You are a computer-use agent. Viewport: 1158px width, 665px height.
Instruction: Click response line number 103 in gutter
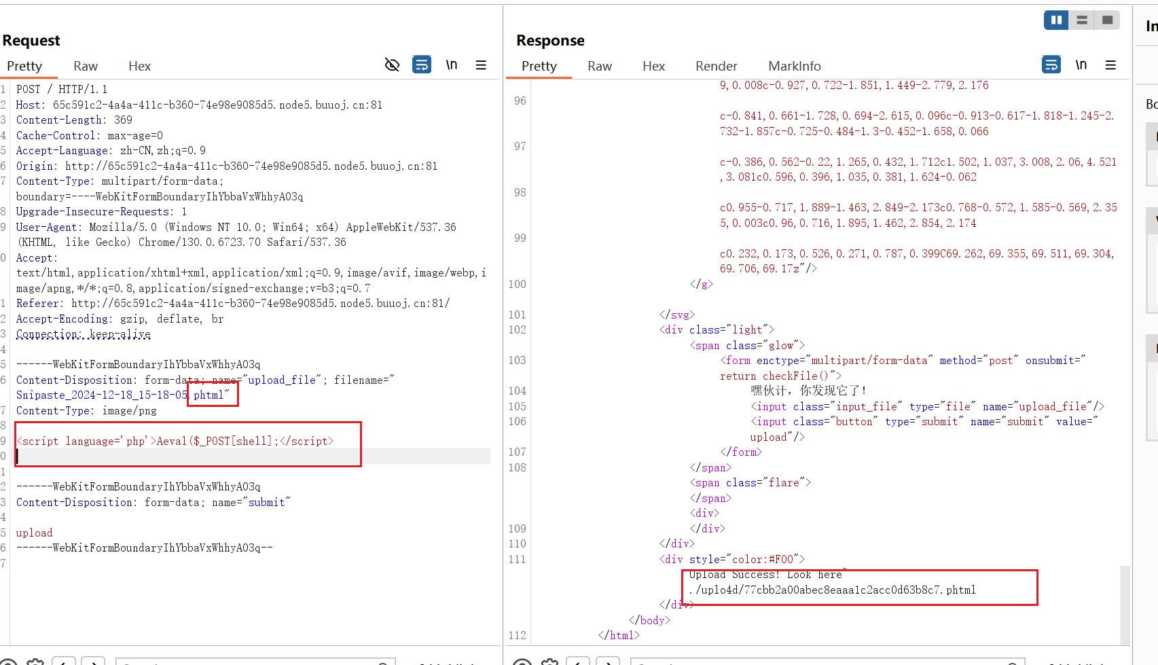(518, 361)
